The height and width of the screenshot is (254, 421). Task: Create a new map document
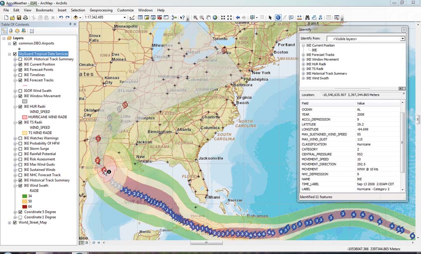pos(6,17)
